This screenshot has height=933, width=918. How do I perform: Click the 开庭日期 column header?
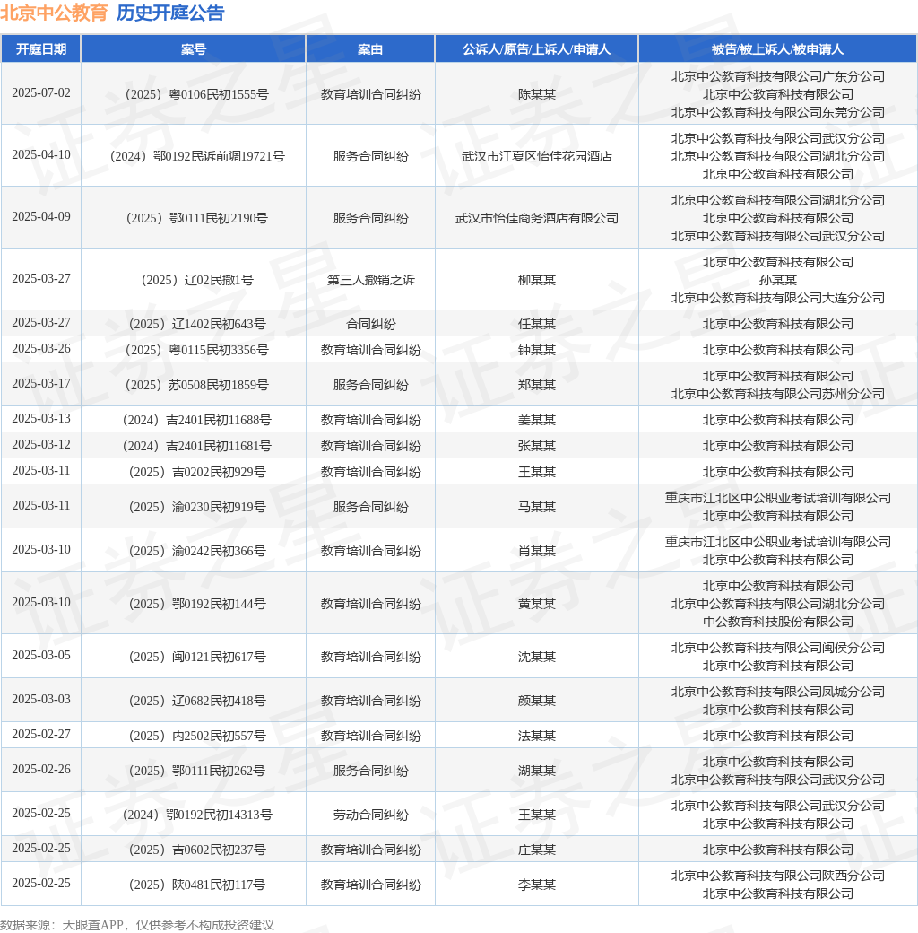pyautogui.click(x=41, y=49)
